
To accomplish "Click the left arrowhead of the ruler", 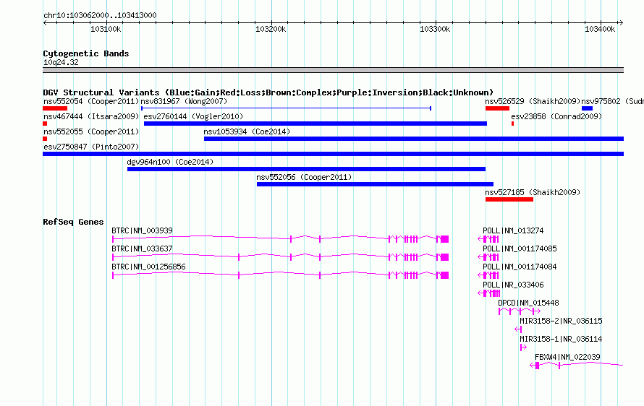I will click(x=45, y=22).
